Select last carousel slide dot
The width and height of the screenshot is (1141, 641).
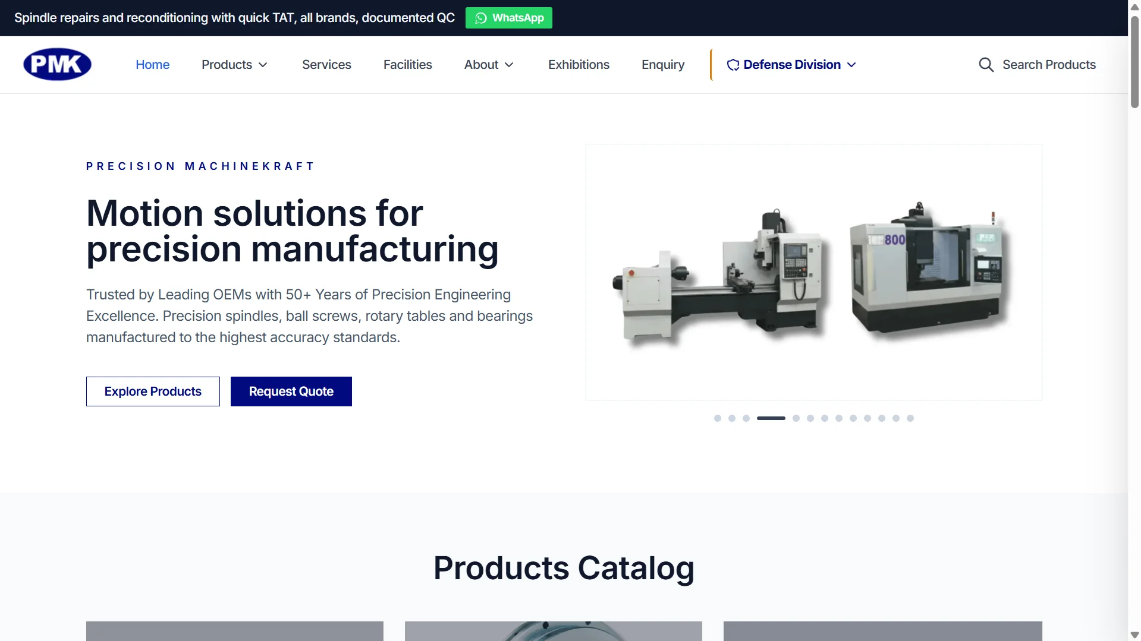click(x=910, y=418)
